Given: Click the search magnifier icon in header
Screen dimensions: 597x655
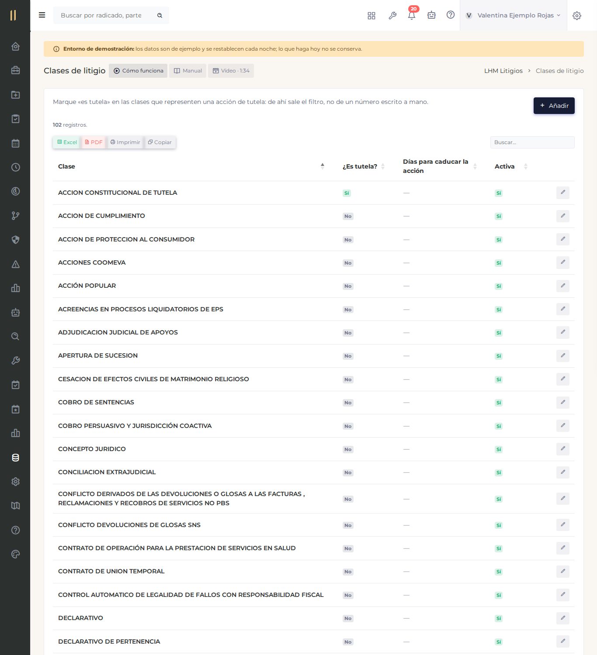Looking at the screenshot, I should pos(160,15).
